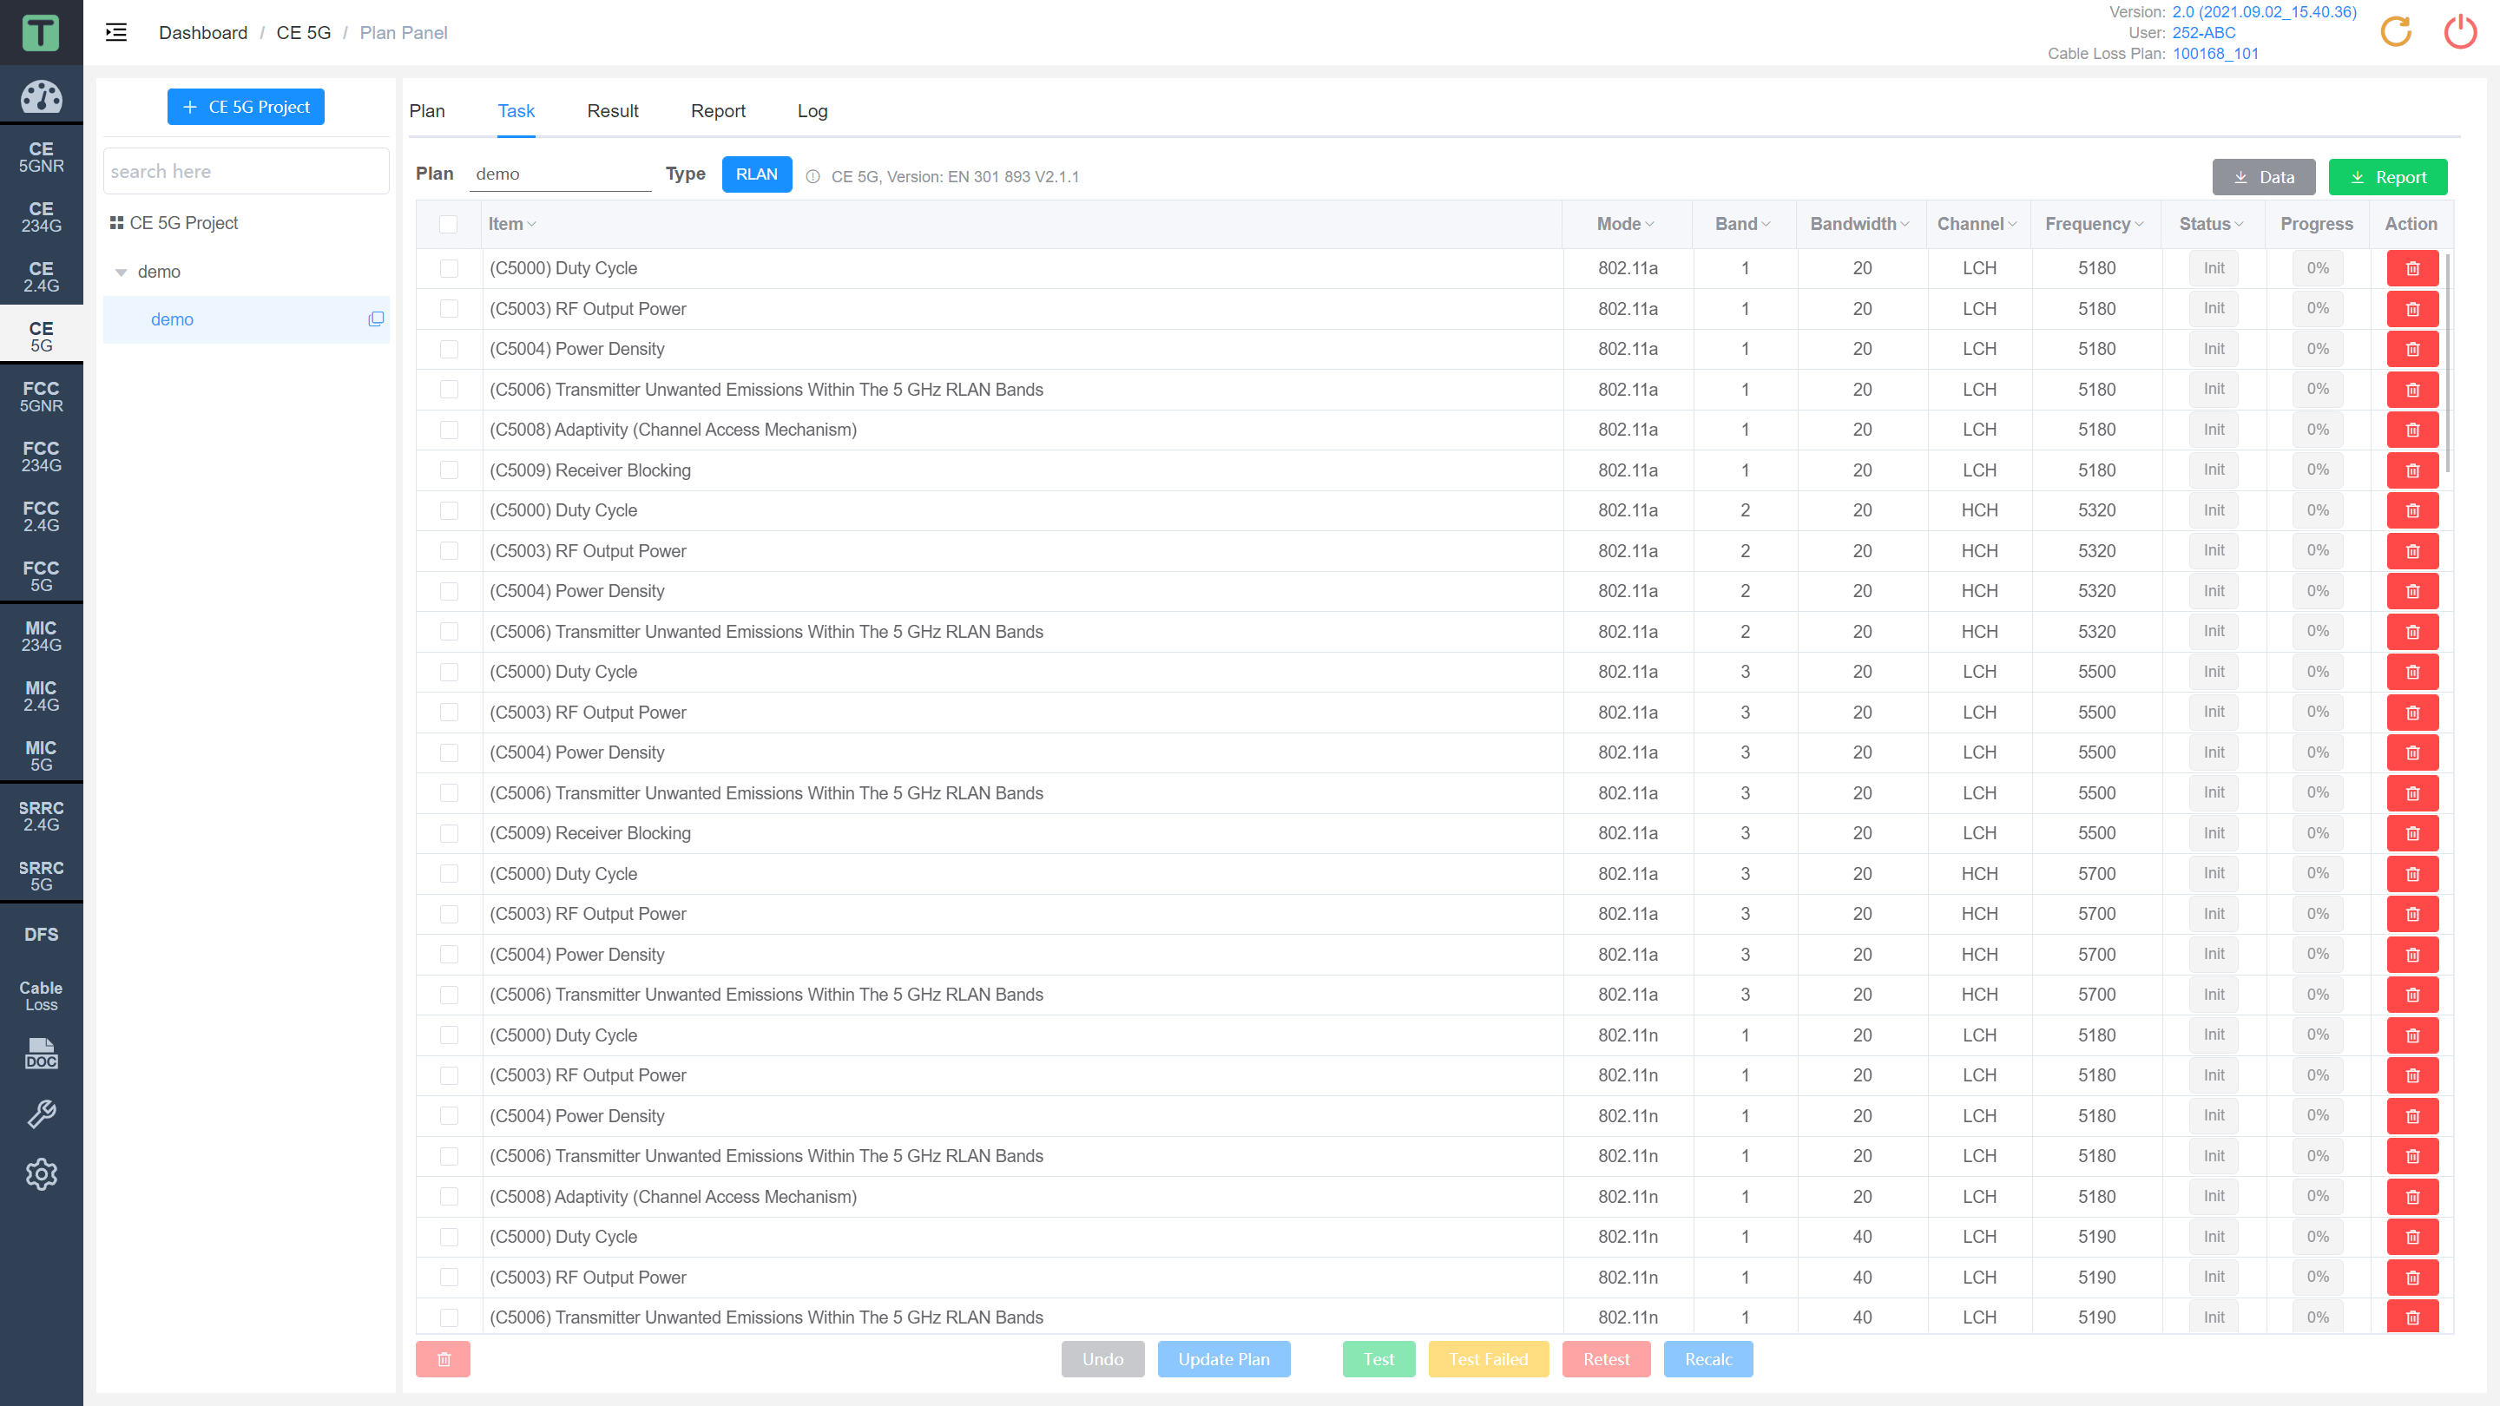Open the Item column filter dropdown
2500x1406 pixels.
tap(532, 224)
